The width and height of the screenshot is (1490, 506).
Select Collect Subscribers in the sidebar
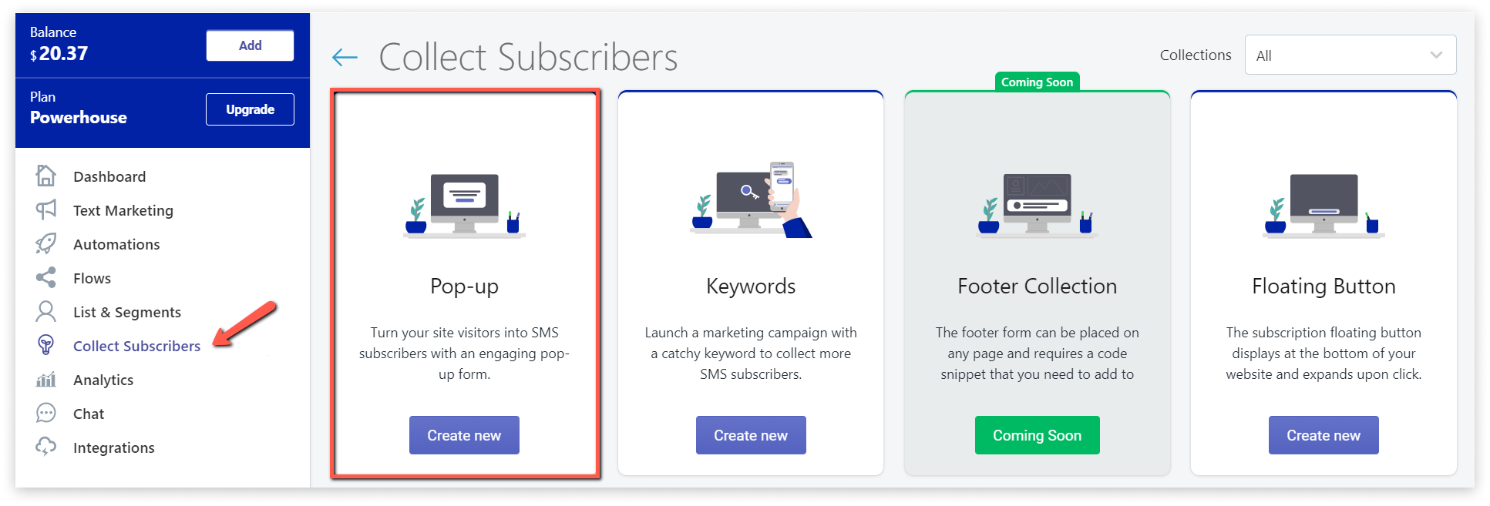[x=136, y=346]
